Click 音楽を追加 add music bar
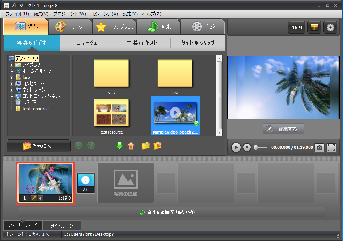343x241 pixels. 171,212
